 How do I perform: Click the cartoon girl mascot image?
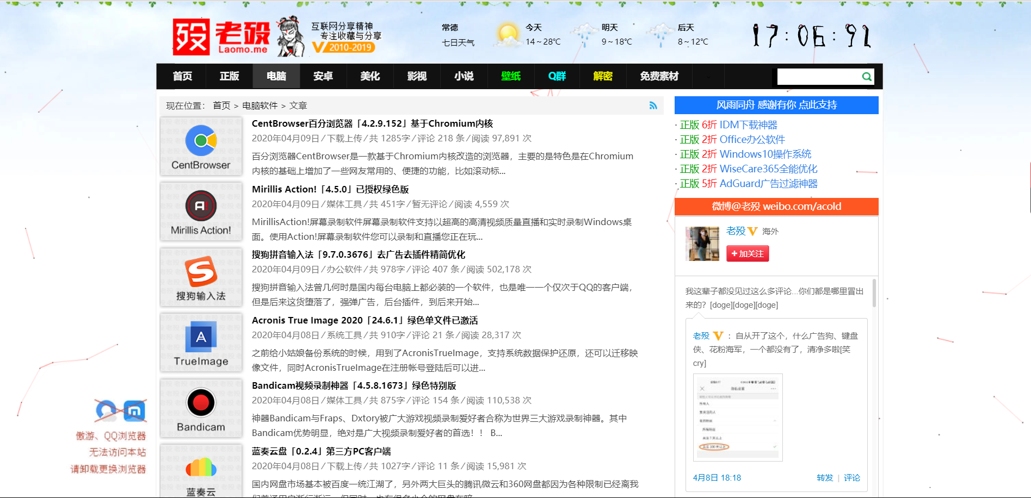click(291, 36)
